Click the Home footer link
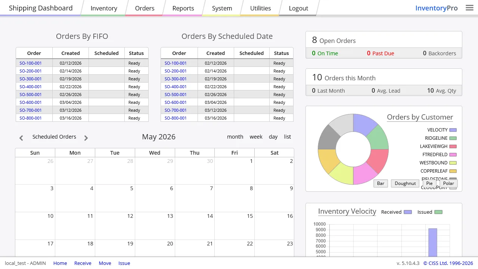478x269 pixels. [x=60, y=263]
